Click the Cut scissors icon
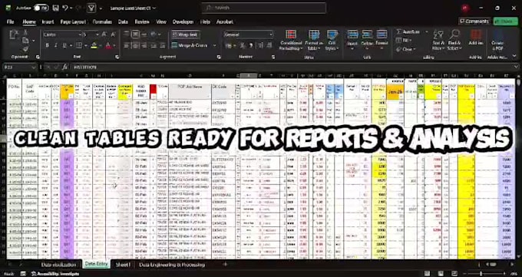522x277 pixels. tap(25, 32)
